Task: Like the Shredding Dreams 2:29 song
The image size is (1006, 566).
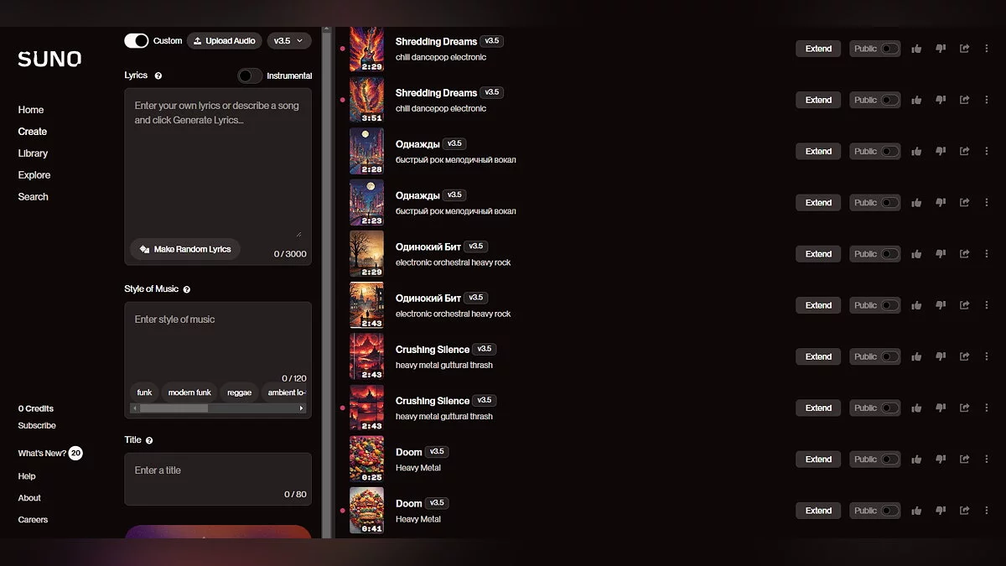Action: click(x=916, y=49)
